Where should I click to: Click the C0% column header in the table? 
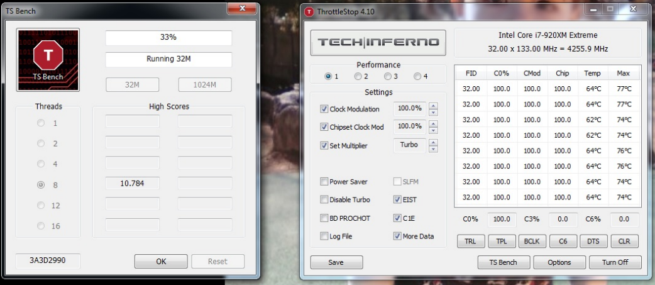pos(502,74)
